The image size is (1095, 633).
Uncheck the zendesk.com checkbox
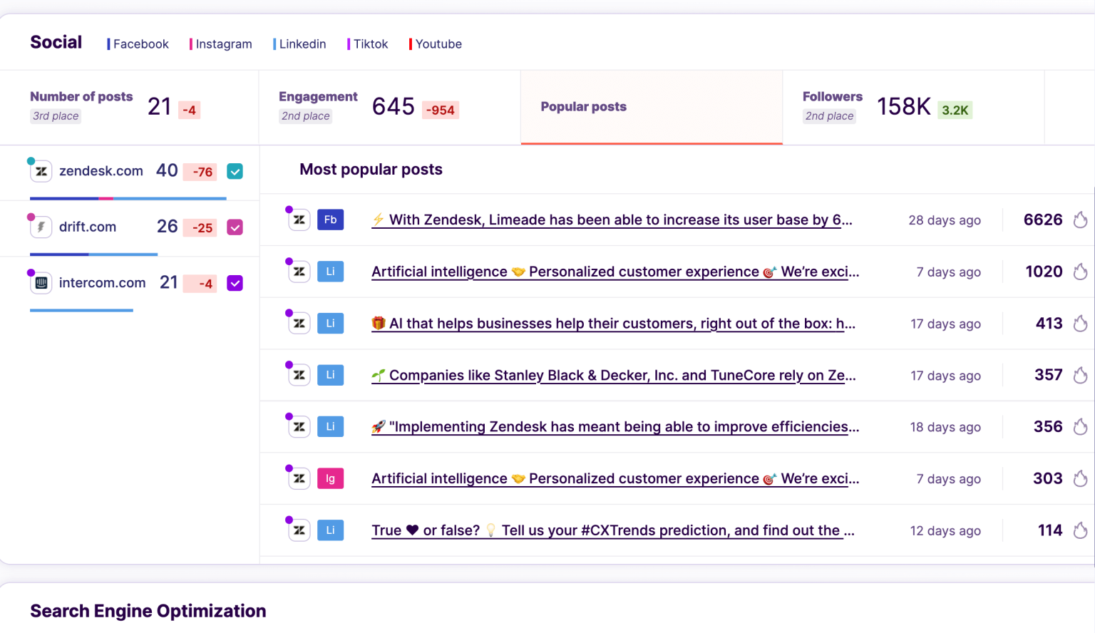coord(235,171)
